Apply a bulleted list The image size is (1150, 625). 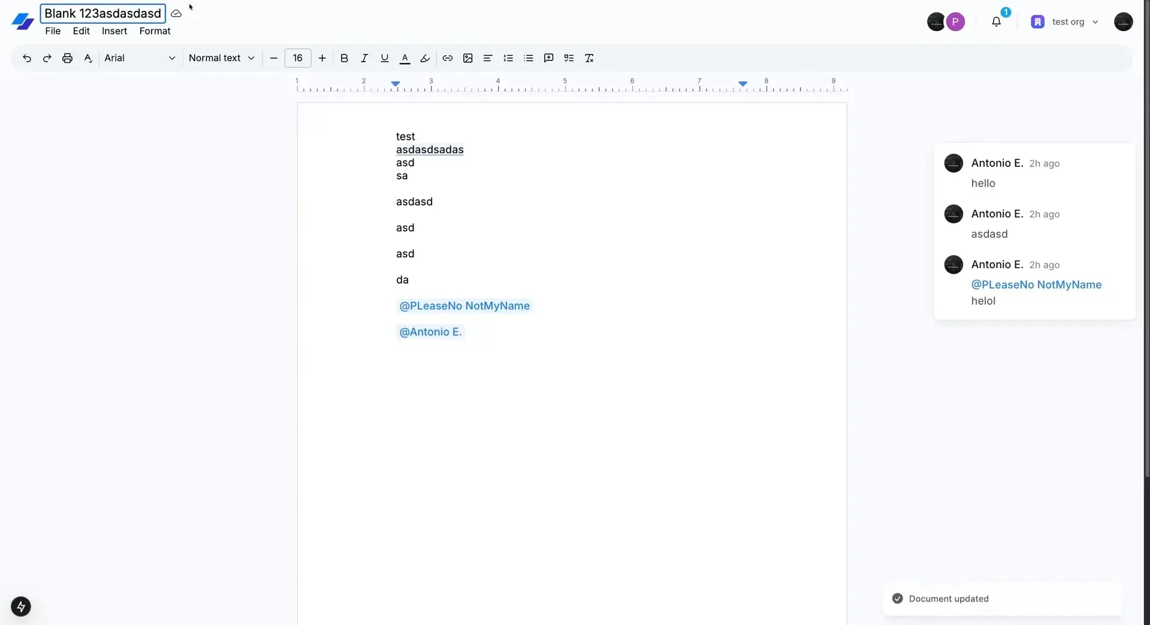tap(528, 58)
